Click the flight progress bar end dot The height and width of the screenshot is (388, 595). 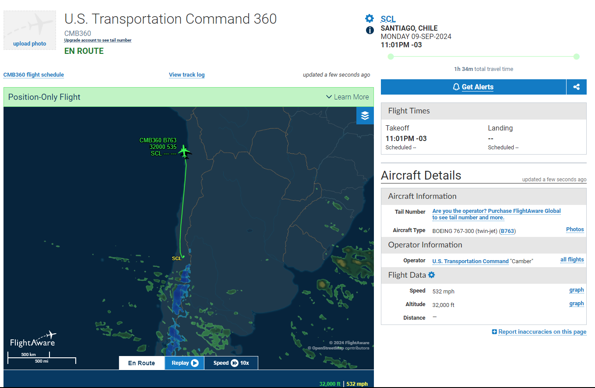[577, 56]
